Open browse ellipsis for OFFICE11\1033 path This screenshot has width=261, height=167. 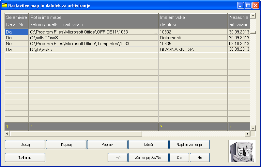(x=155, y=32)
